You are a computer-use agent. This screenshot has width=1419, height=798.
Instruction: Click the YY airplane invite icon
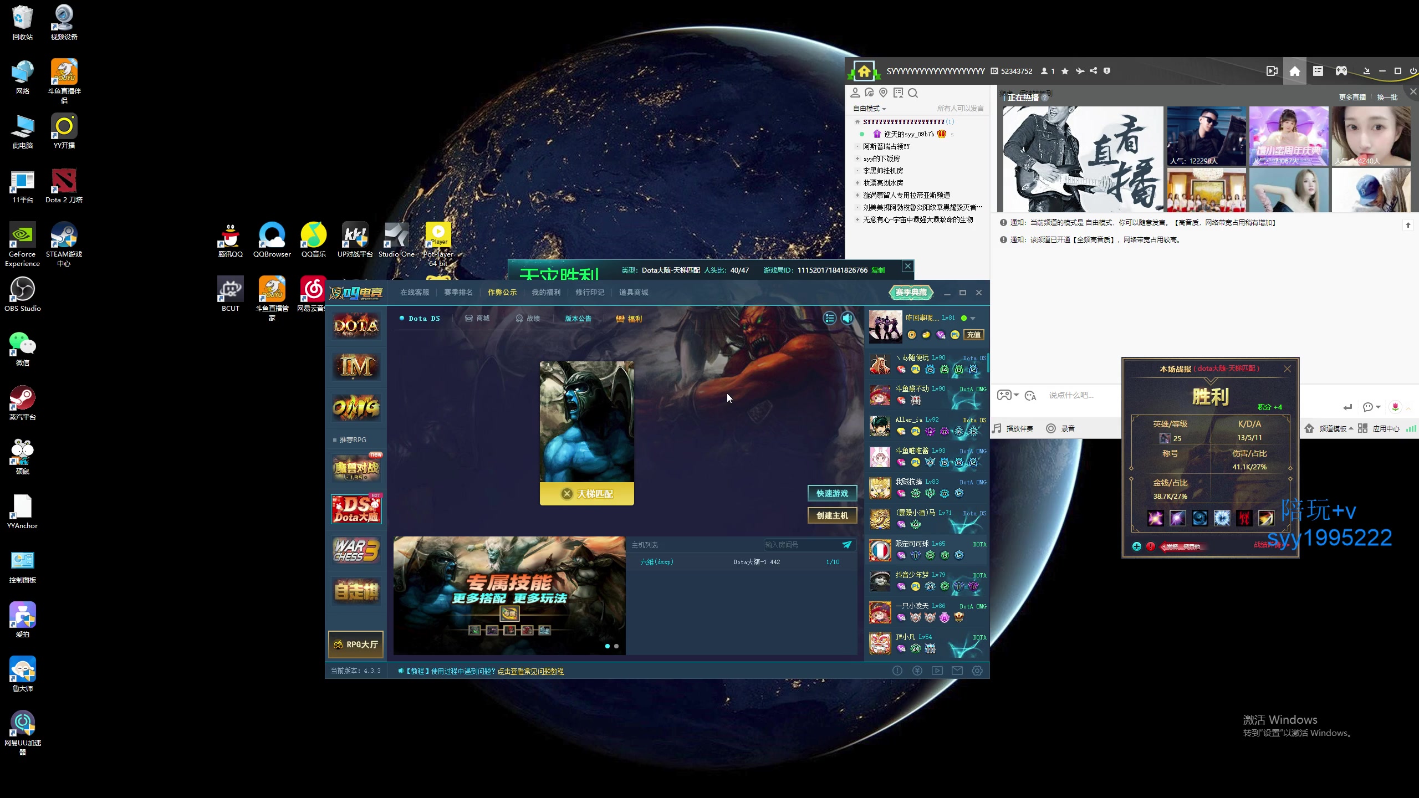[1080, 71]
